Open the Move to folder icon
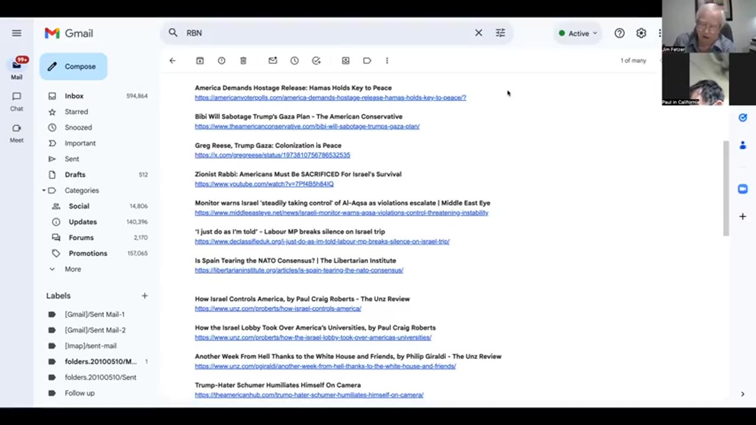The height and width of the screenshot is (425, 756). coord(346,60)
